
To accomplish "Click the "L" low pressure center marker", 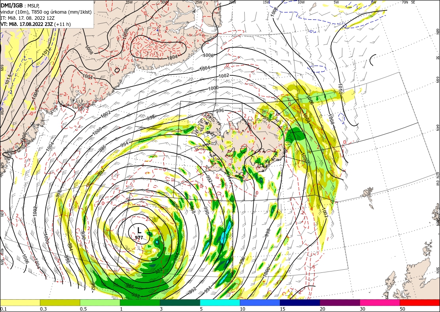I will (x=139, y=230).
